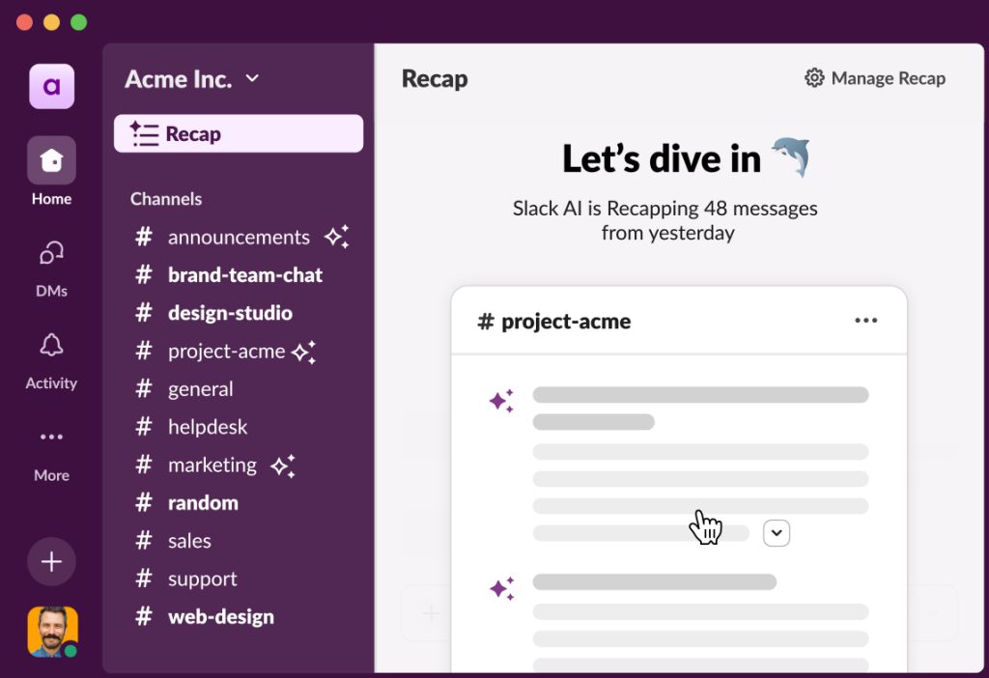Open the #helpdesk channel
Image resolution: width=989 pixels, height=678 pixels.
tap(208, 426)
